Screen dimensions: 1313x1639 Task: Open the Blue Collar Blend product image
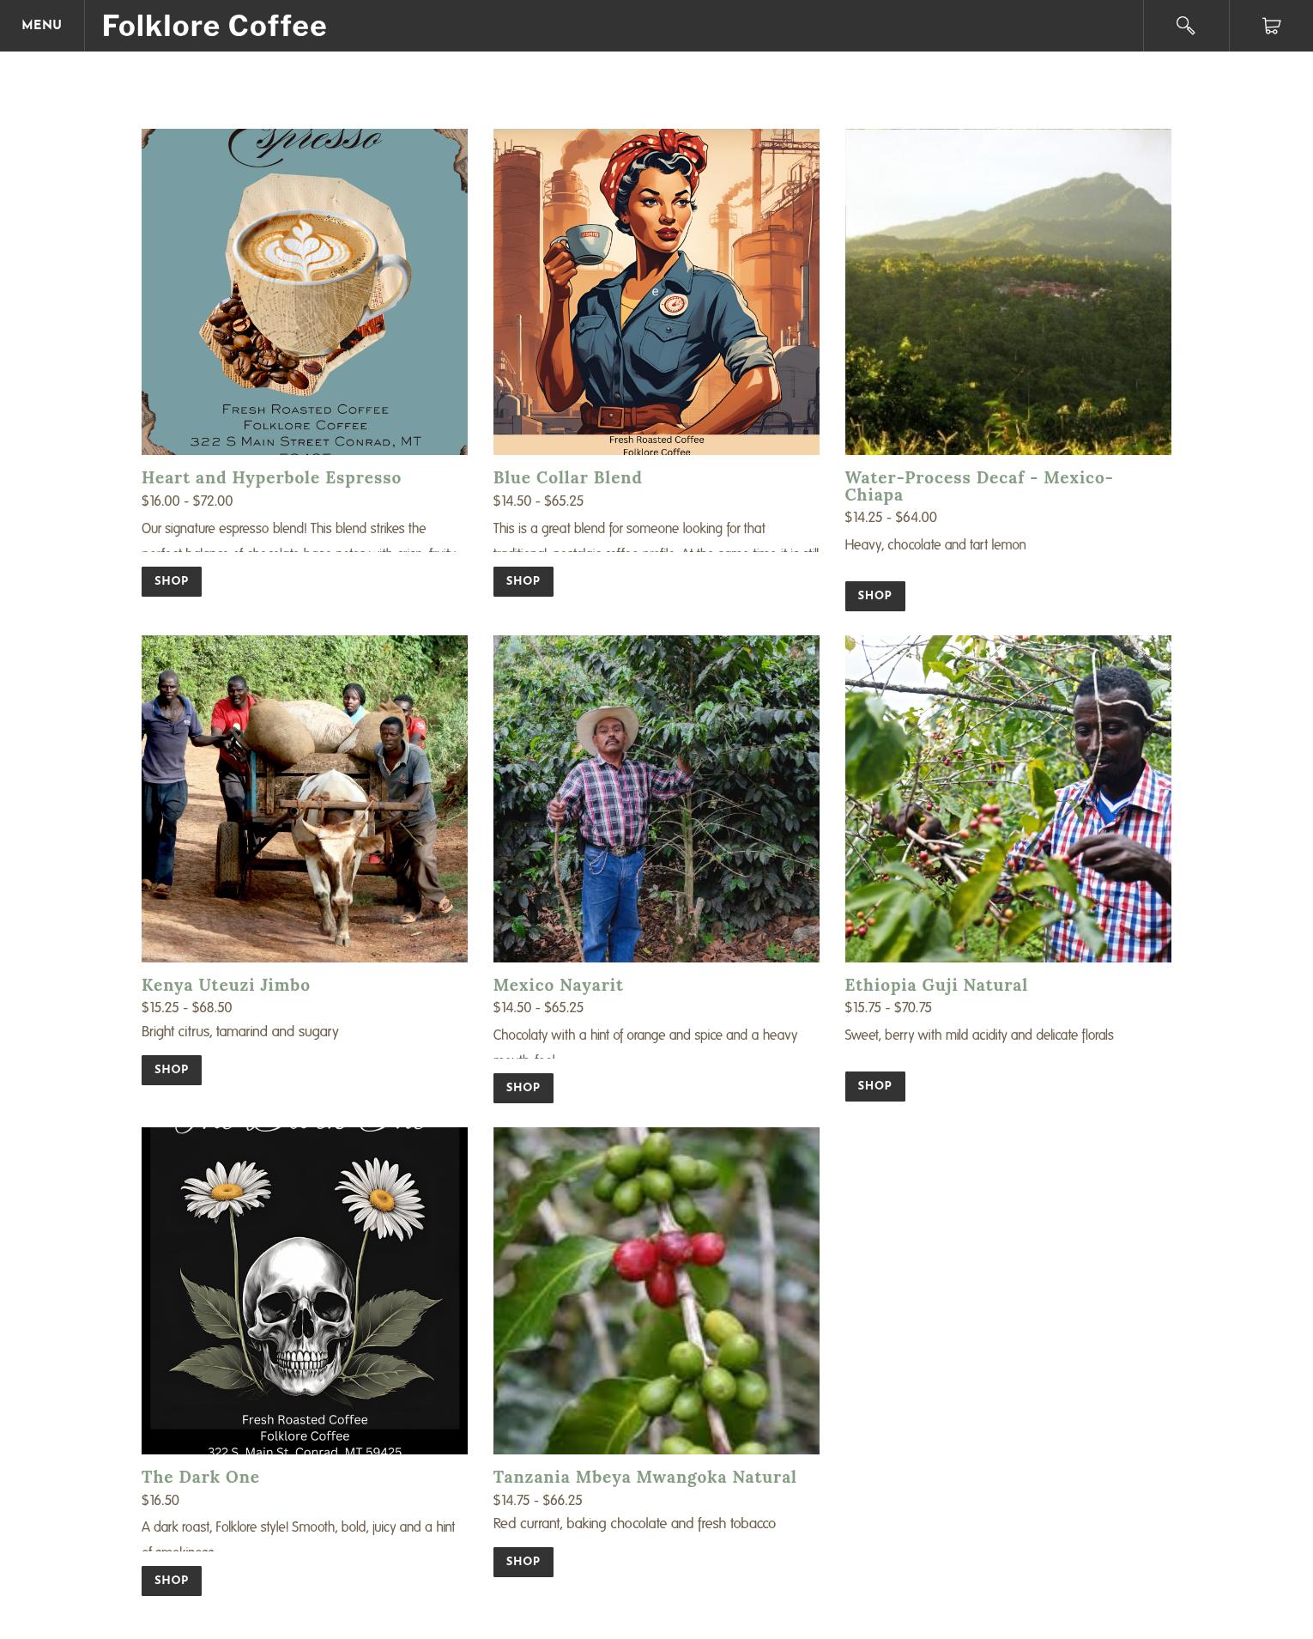[656, 292]
